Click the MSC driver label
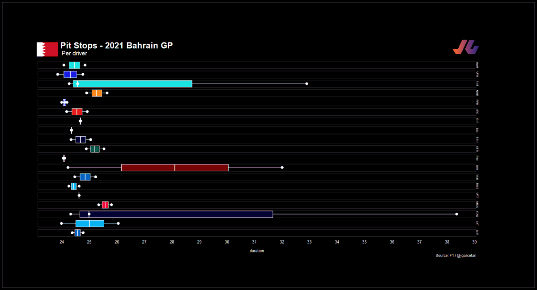 pyautogui.click(x=478, y=205)
